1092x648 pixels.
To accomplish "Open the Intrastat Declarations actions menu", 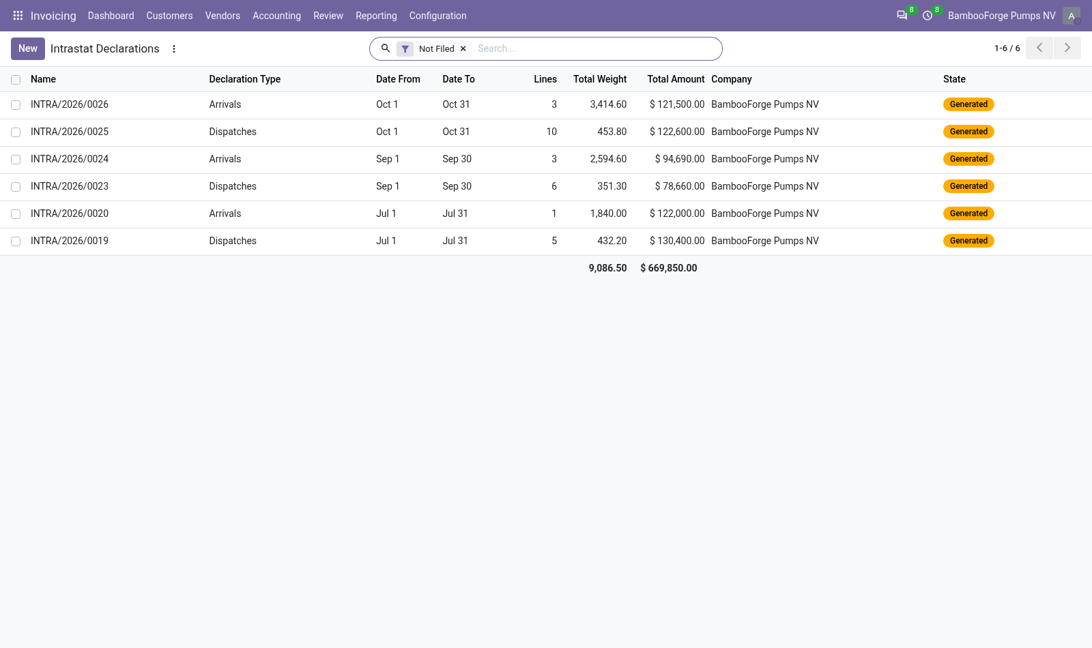I will [174, 49].
